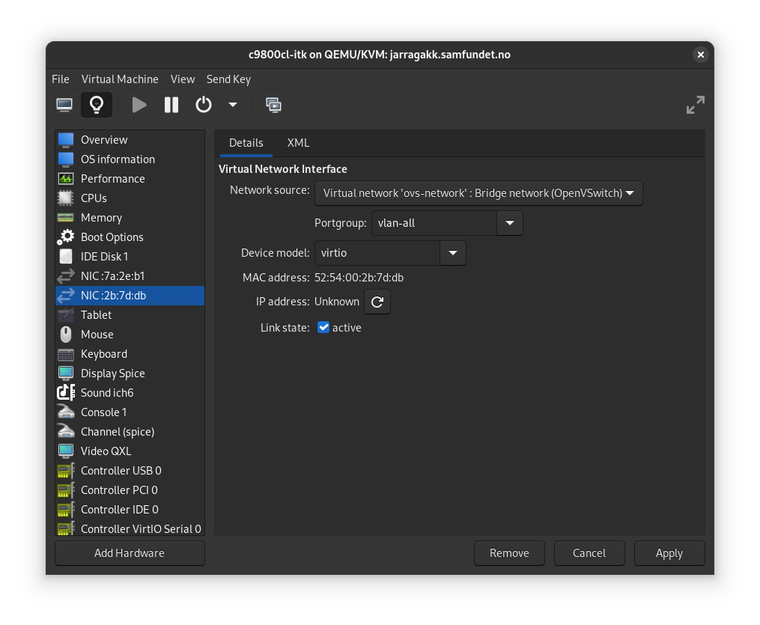The image size is (760, 625).
Task: Select OS information in hardware list
Action: pos(130,159)
